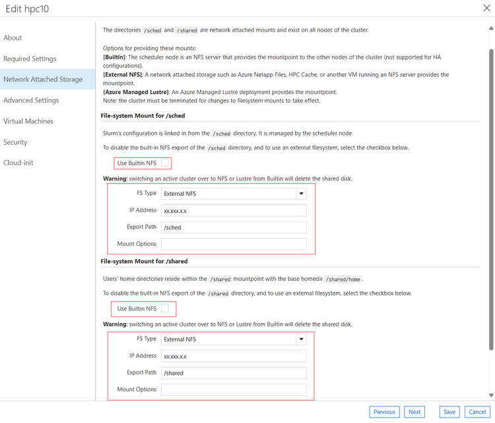The height and width of the screenshot is (423, 495).
Task: Click dropdown arrow of /shared FS Type
Action: click(x=301, y=339)
